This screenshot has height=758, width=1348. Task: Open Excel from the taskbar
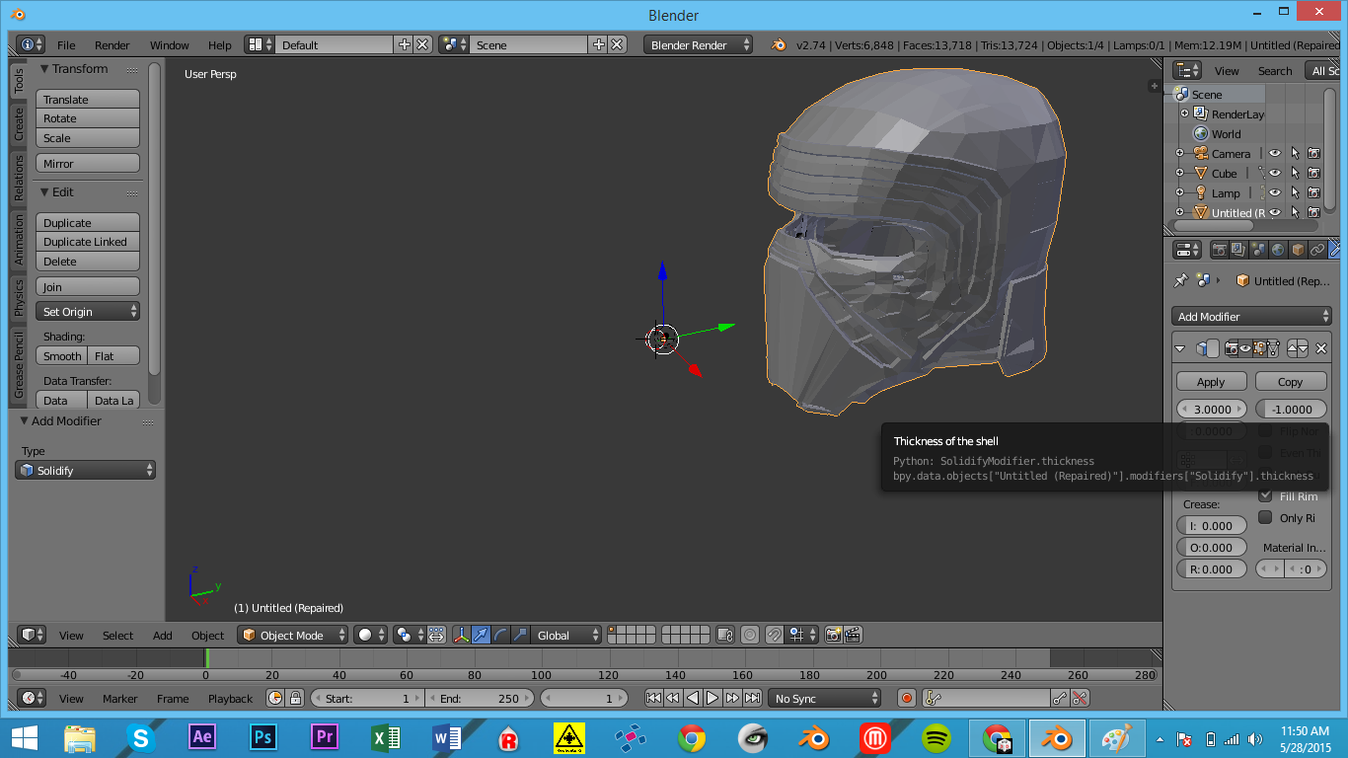(385, 737)
